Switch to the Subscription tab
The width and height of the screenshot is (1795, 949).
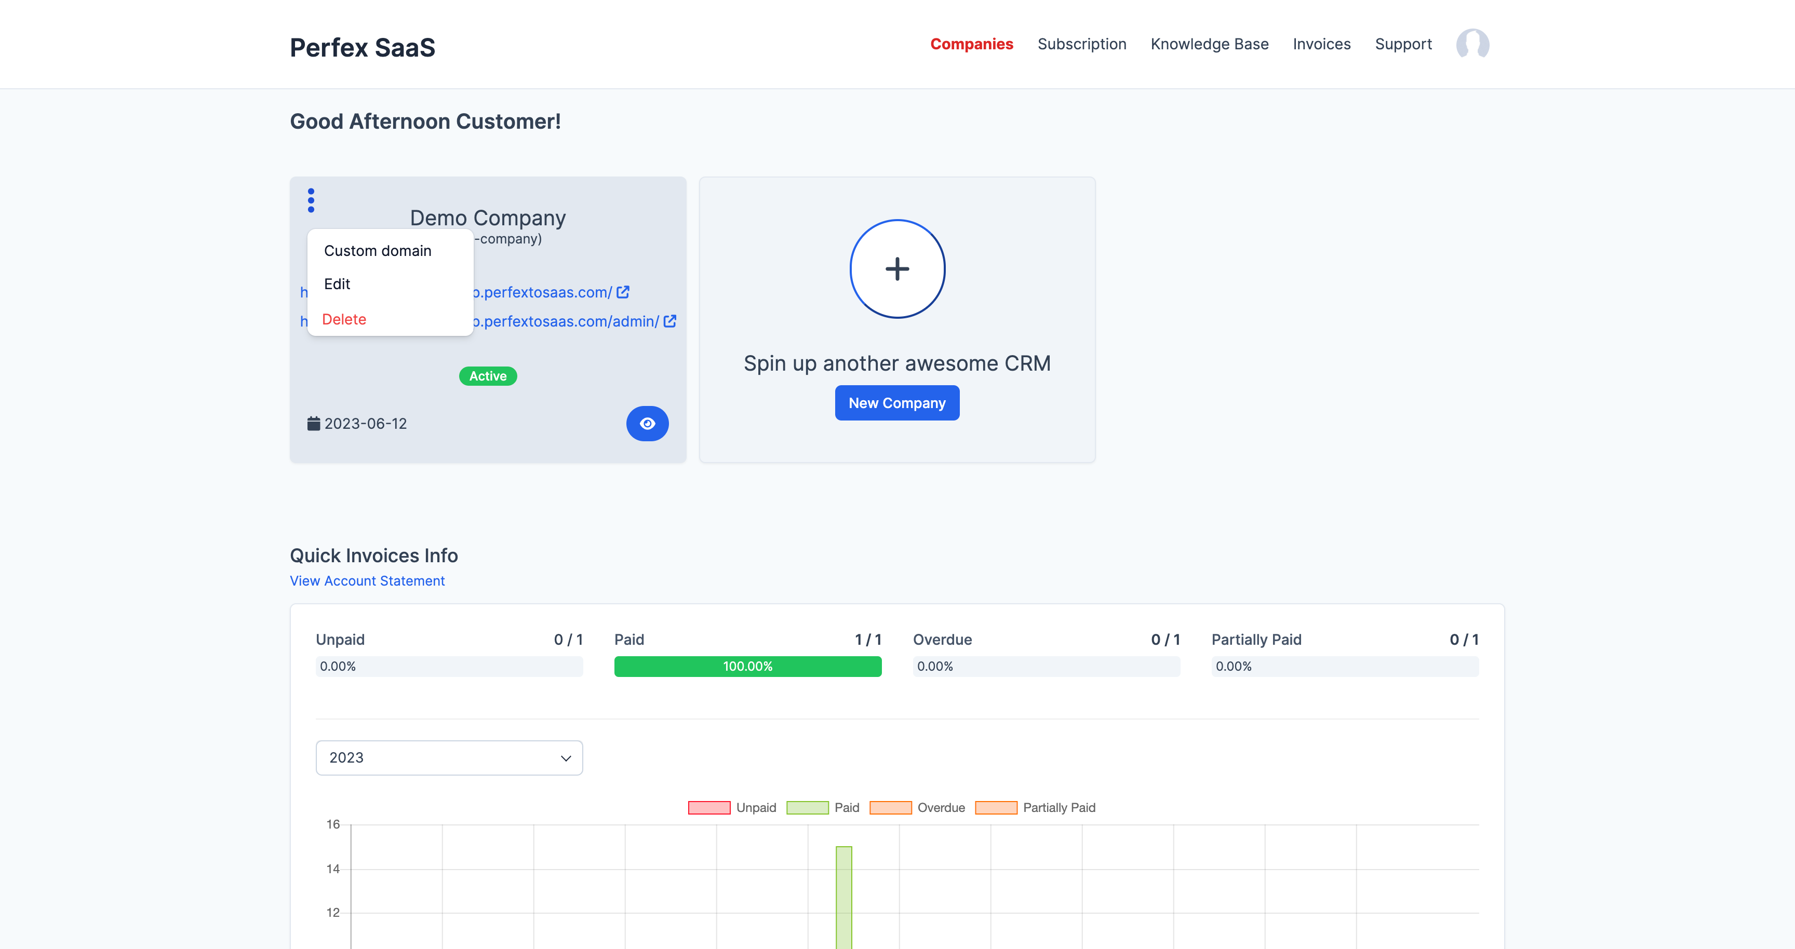pos(1081,44)
